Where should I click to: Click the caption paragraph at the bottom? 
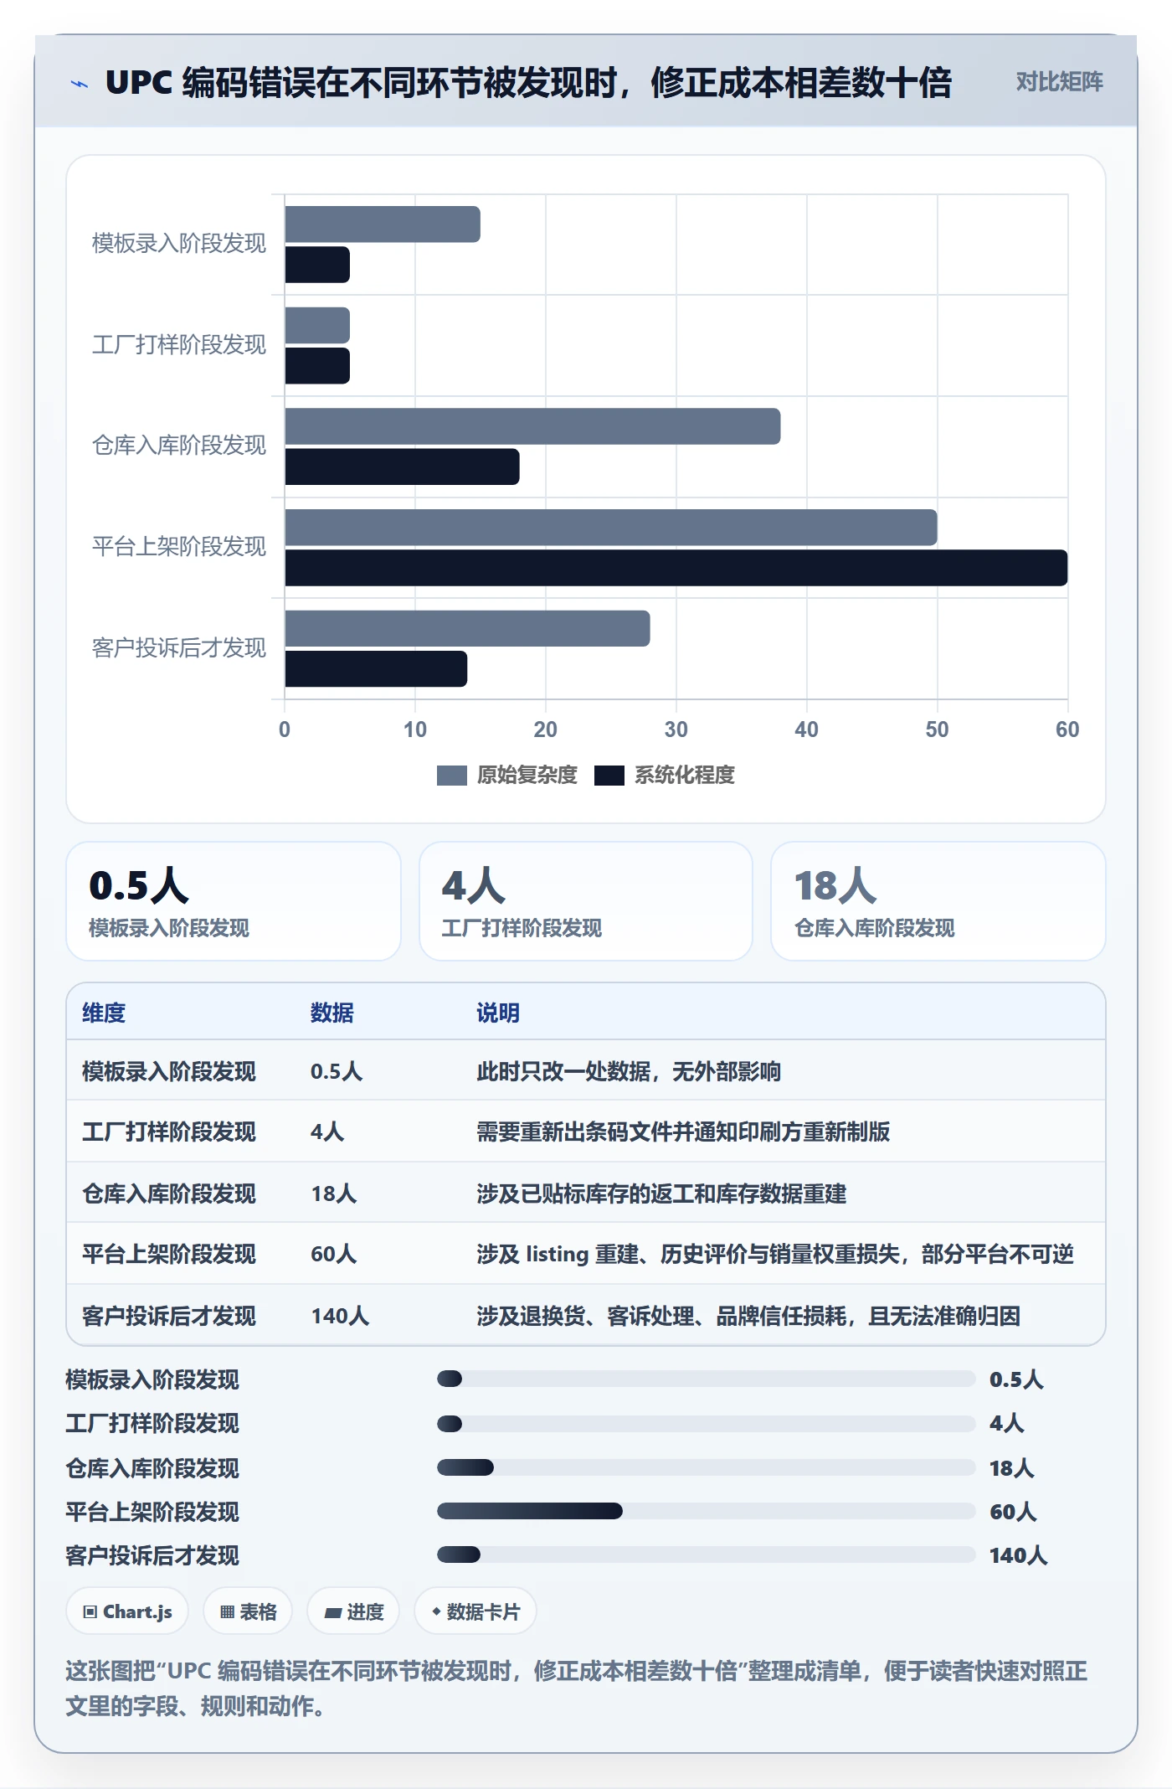pyautogui.click(x=576, y=1688)
